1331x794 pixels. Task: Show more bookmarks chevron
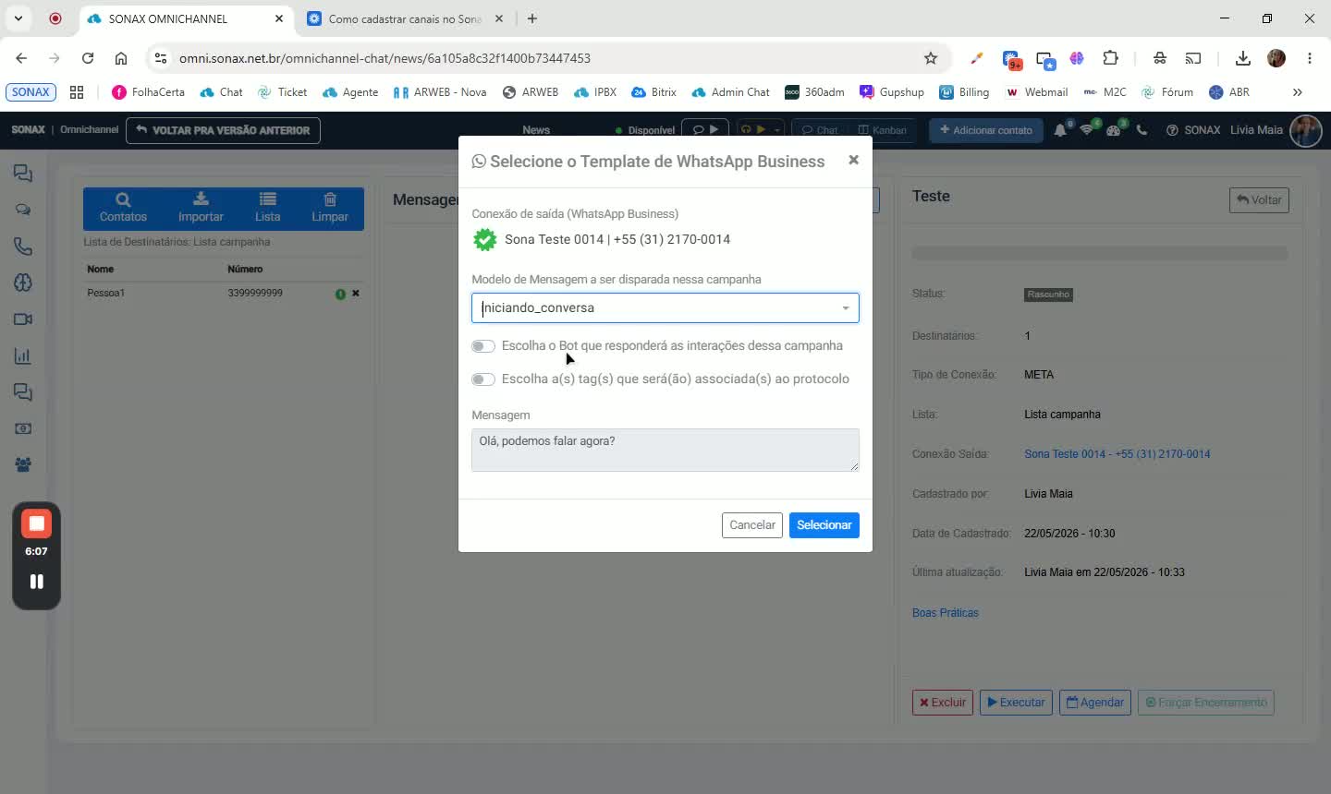1297,92
